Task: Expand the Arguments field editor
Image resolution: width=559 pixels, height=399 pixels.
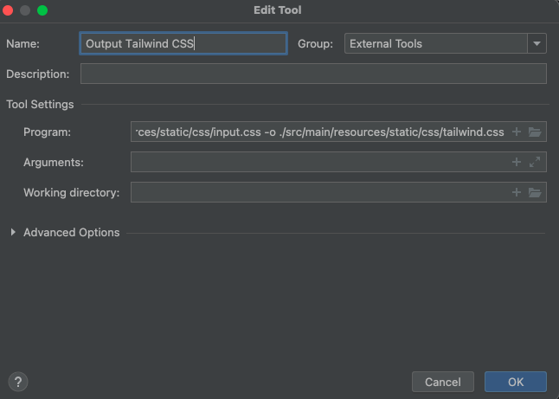Action: (535, 162)
